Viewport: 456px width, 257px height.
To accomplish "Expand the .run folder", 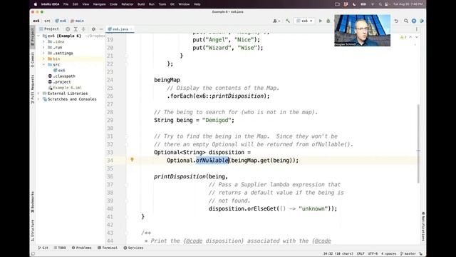I will coord(43,47).
